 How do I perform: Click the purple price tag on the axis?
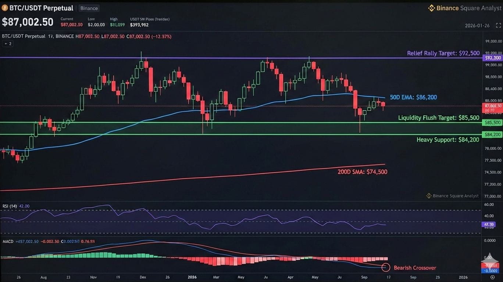[x=493, y=58]
